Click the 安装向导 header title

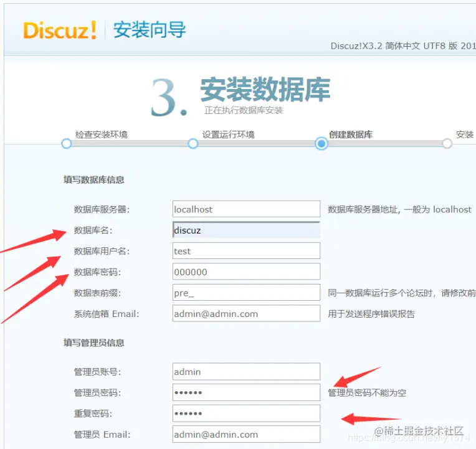click(150, 30)
